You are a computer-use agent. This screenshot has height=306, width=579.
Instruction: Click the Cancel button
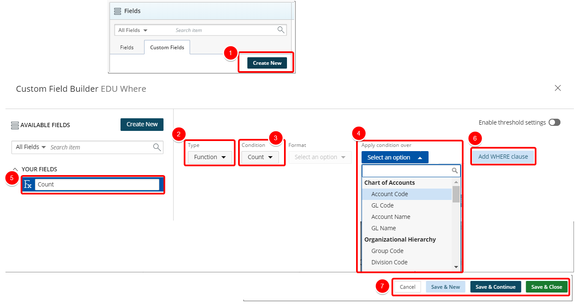point(407,287)
